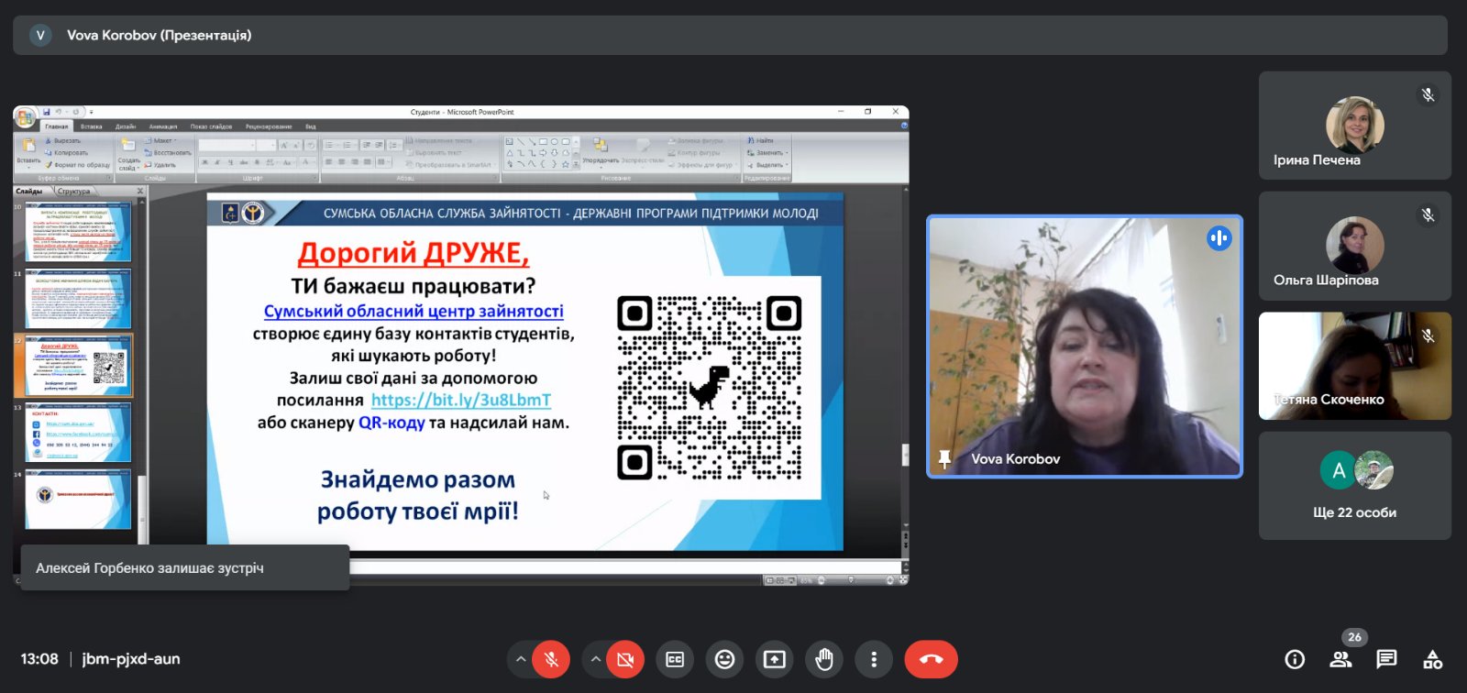This screenshot has width=1467, height=693.
Task: Open the Заменить replace dropdown
Action: [767, 153]
